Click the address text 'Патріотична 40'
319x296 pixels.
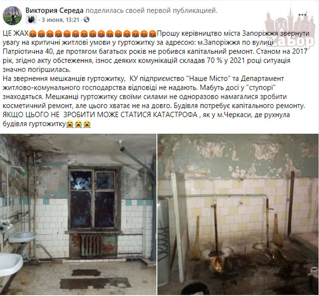[28, 51]
